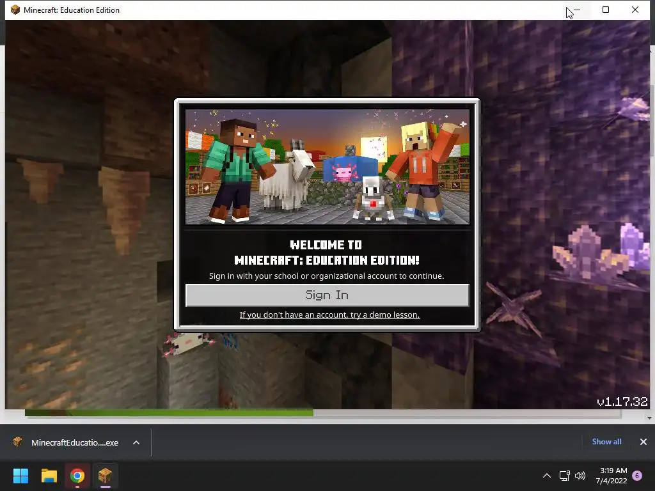Image resolution: width=655 pixels, height=491 pixels.
Task: Switch to Google Chrome on the taskbar
Action: point(77,476)
